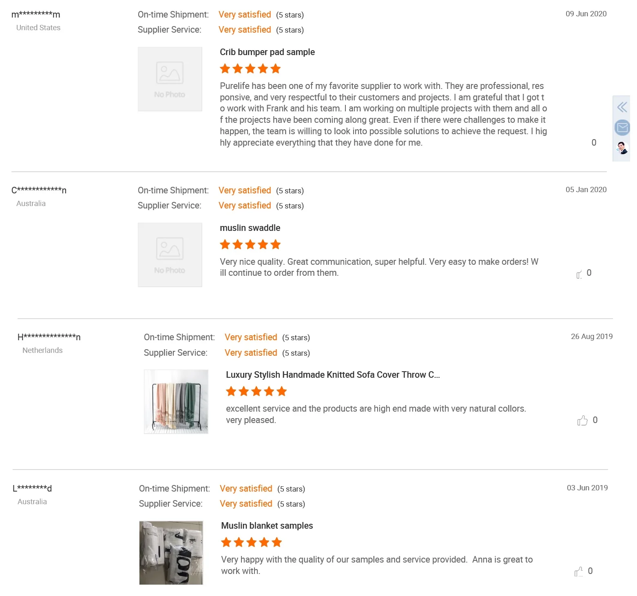This screenshot has width=637, height=596.
Task: Open the Muslin blanket samples title
Action: (x=267, y=526)
